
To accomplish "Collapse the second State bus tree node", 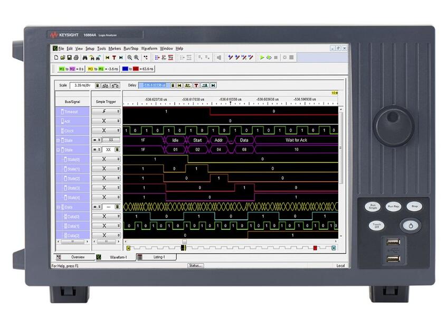I will point(58,150).
